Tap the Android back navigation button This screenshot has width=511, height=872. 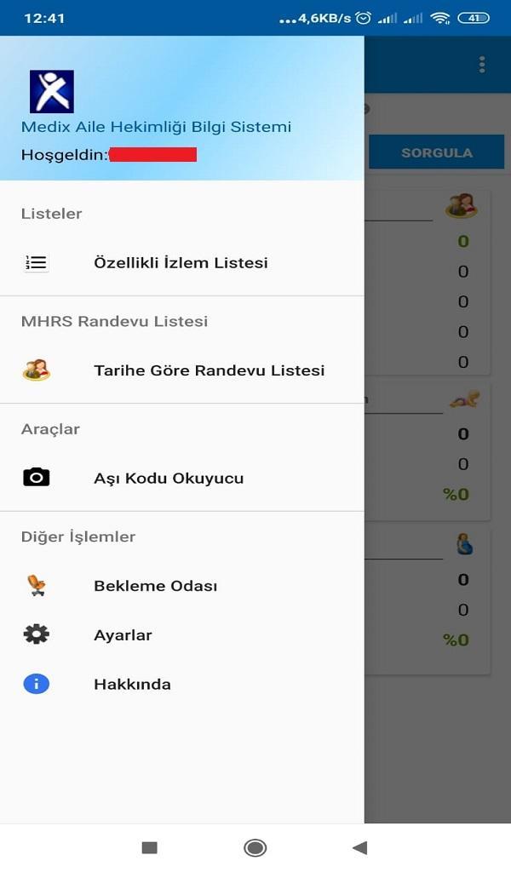[360, 847]
